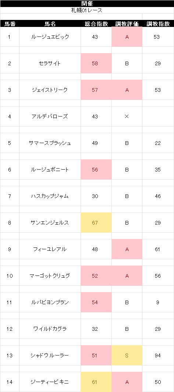Screen dimensions: 174x392
Task: Select the 調教指数 header cell
Action: (158, 24)
